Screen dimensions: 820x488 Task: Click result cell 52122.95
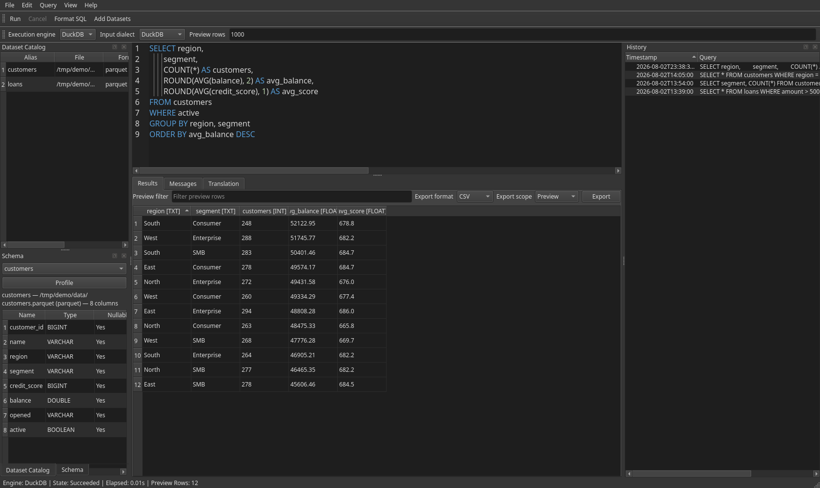coord(313,224)
